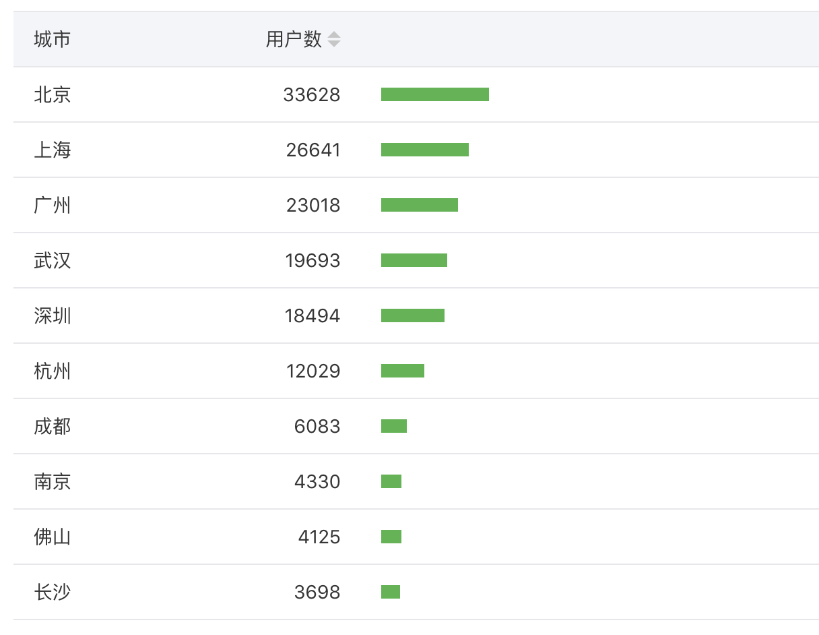This screenshot has width=819, height=635.
Task: Select the 杭州 city name
Action: tap(52, 371)
